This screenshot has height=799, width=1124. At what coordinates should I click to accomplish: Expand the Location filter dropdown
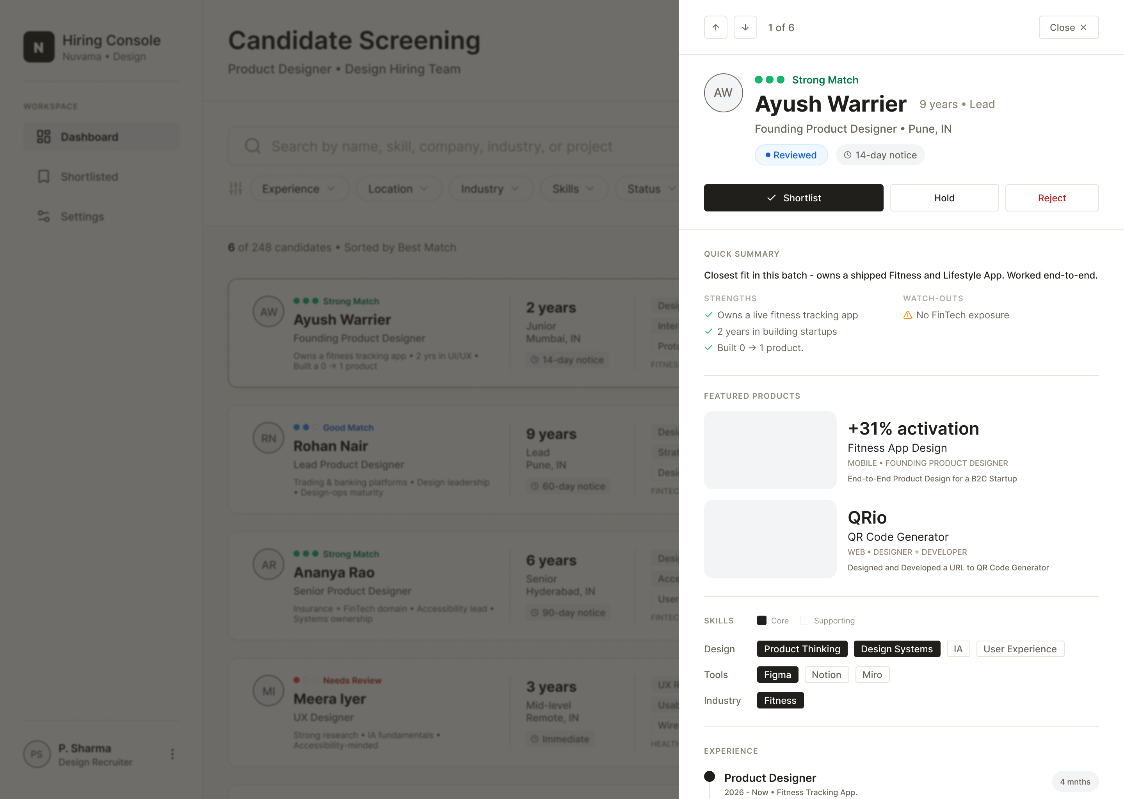[x=398, y=188]
